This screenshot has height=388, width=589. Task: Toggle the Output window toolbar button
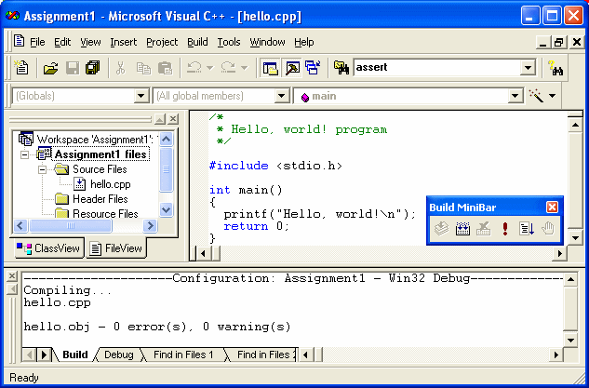[x=292, y=68]
